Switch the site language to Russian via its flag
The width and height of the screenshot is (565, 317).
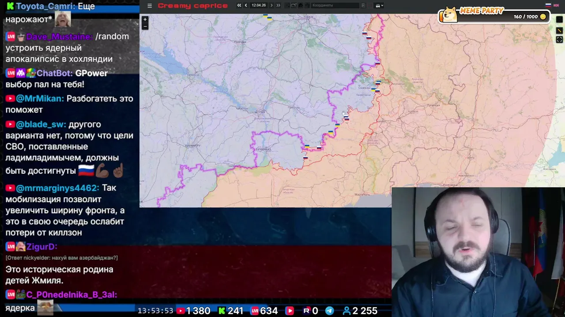pos(548,5)
